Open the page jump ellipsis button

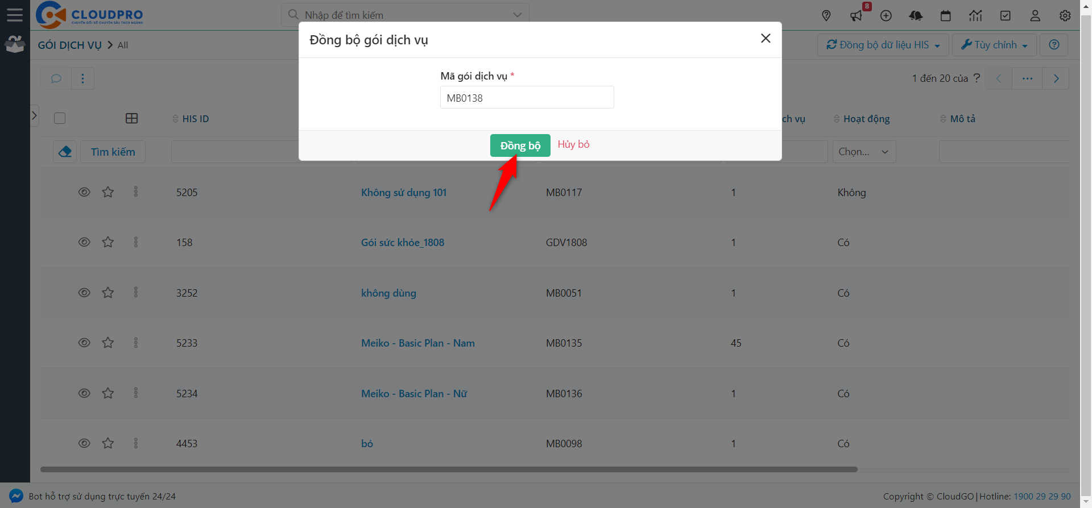[1027, 78]
